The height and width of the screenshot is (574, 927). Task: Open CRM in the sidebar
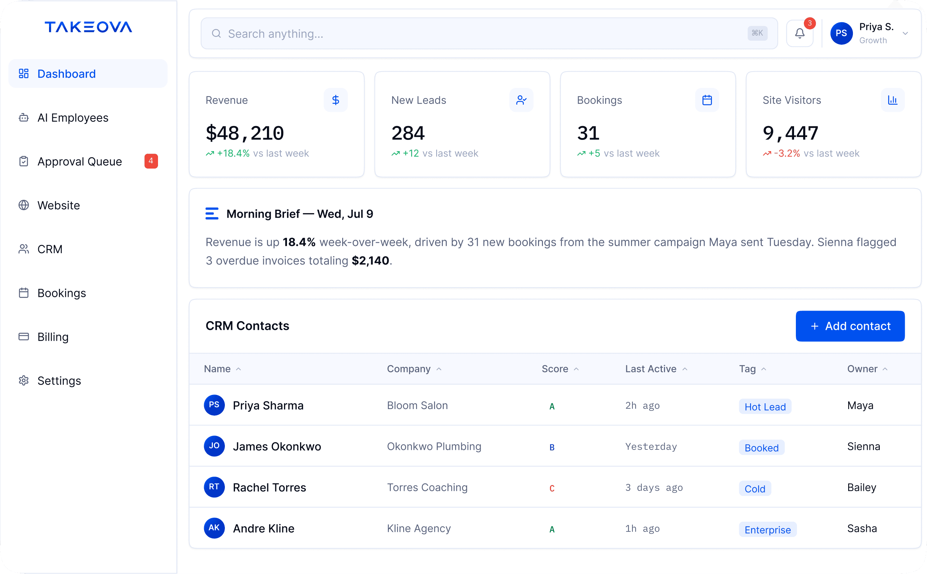coord(88,249)
